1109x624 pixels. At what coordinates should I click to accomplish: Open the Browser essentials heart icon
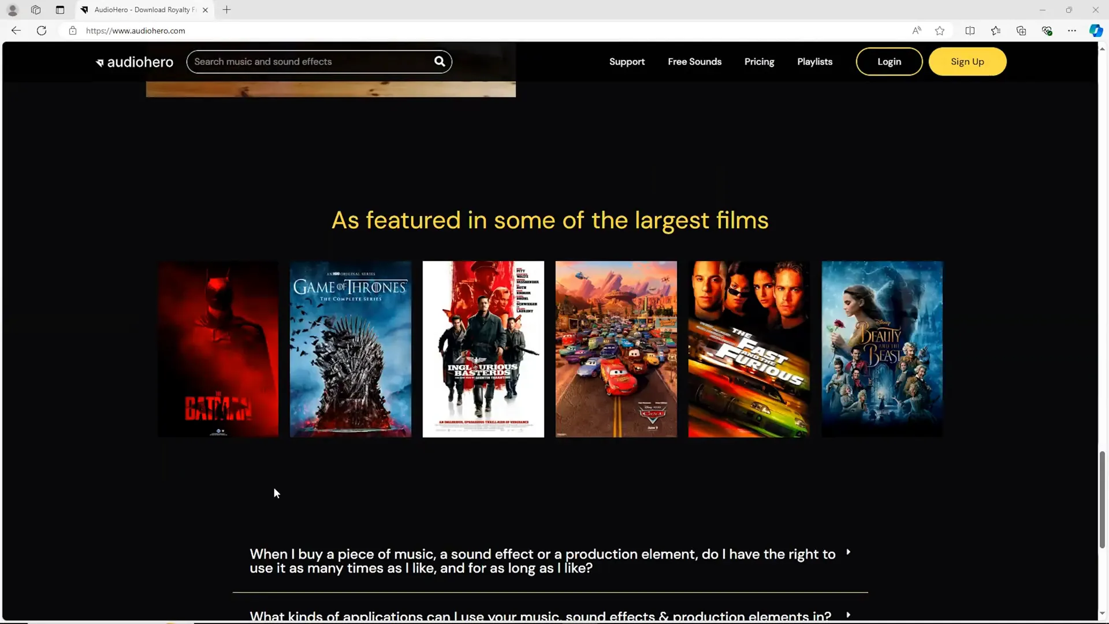(x=1047, y=31)
